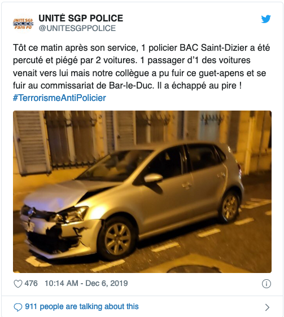Click "Bar-le-Duc" in the tweet text
The width and height of the screenshot is (284, 317).
(x=130, y=86)
